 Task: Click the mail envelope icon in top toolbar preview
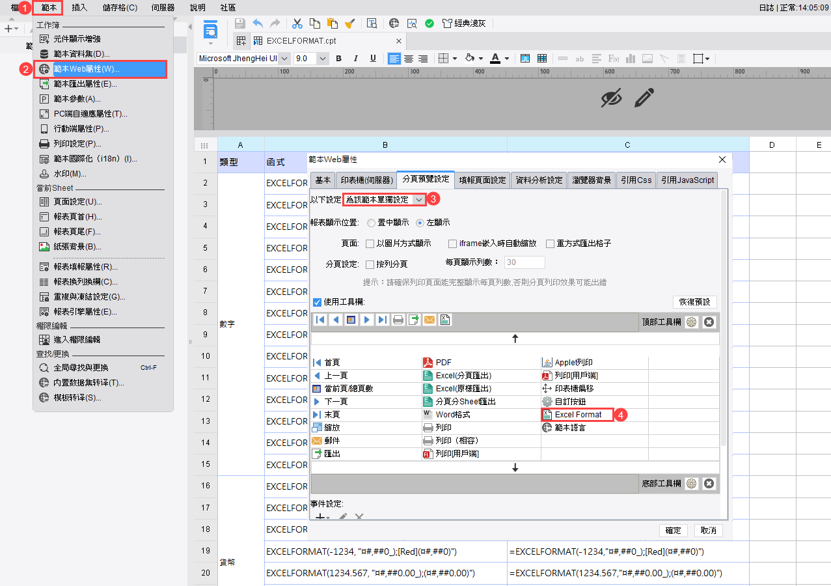[429, 320]
